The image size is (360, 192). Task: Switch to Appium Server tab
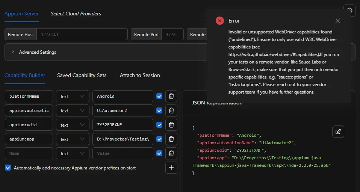pos(21,14)
